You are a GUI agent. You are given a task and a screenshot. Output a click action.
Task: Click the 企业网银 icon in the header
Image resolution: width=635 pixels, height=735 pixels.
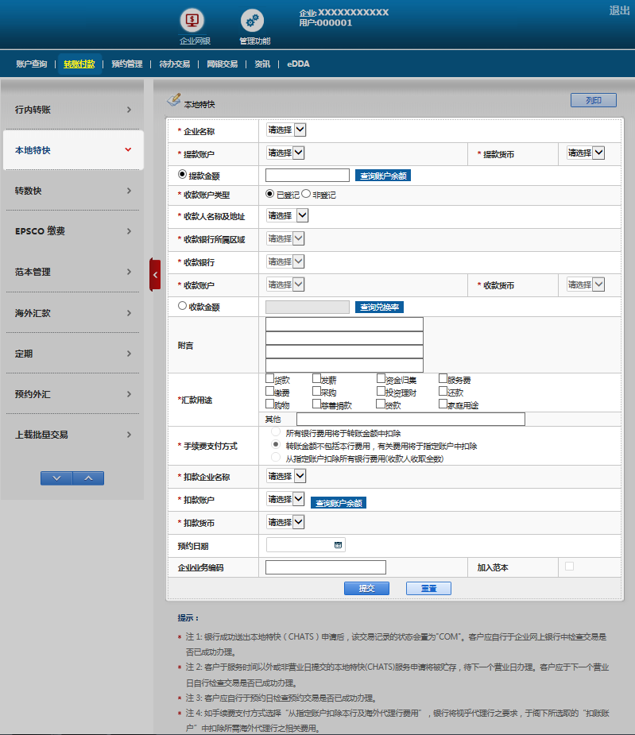193,21
